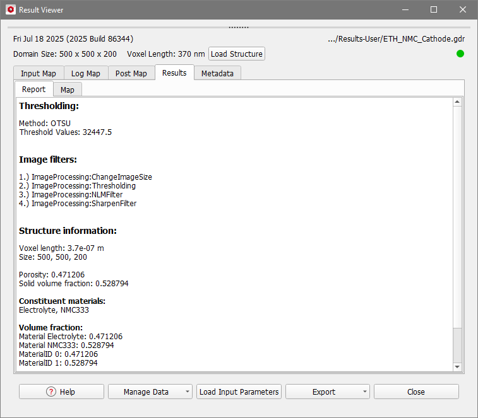Click the green status indicator circle

click(460, 54)
